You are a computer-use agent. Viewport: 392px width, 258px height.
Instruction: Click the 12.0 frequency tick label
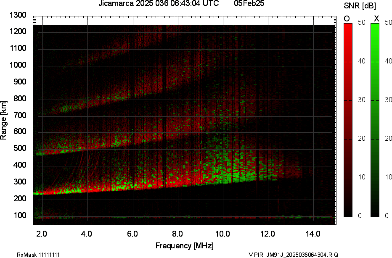pyautogui.click(x=268, y=234)
